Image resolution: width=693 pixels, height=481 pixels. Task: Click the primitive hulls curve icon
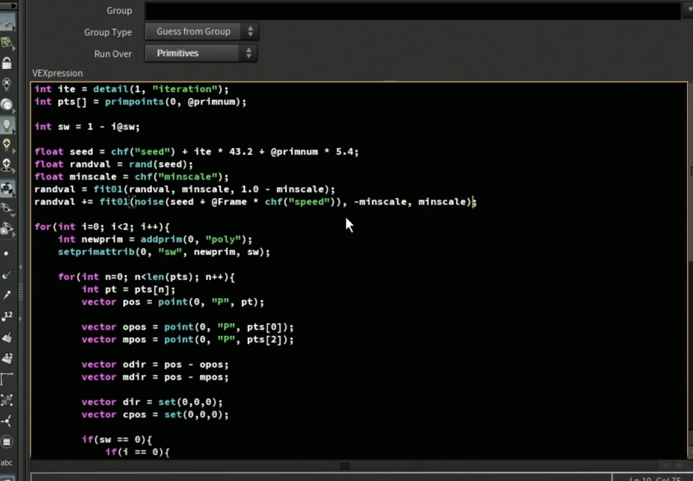tap(7, 379)
